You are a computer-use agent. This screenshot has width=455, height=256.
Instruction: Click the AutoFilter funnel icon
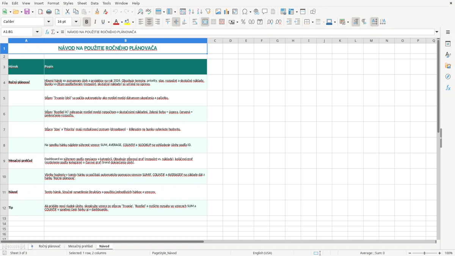208,12
